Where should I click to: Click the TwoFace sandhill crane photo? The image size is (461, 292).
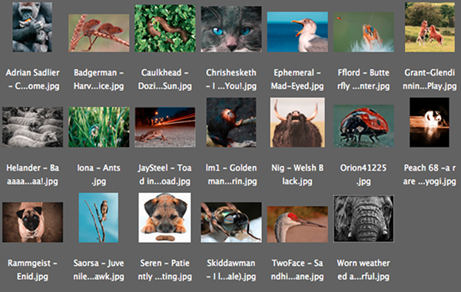coord(297,224)
